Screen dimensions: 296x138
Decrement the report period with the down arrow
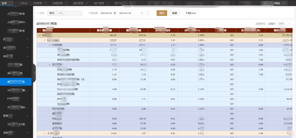coord(148,14)
